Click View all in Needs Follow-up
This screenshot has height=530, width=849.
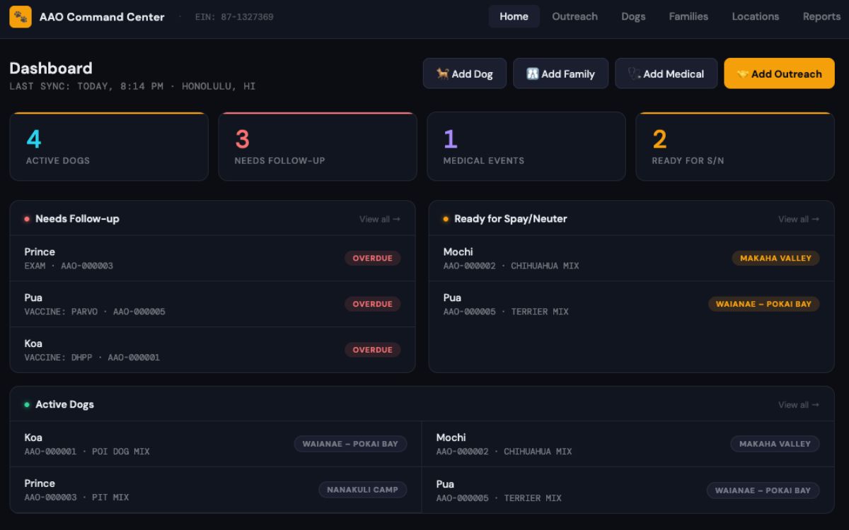(x=379, y=219)
